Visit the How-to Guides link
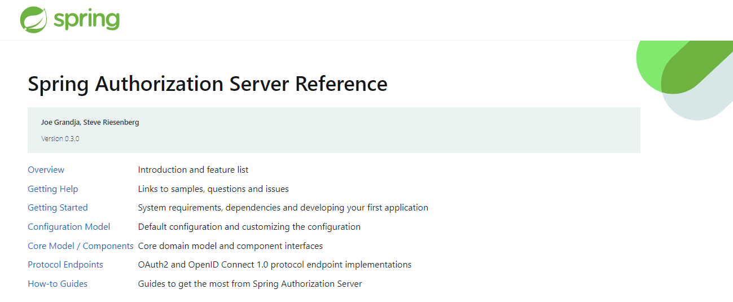The image size is (733, 302). point(58,284)
